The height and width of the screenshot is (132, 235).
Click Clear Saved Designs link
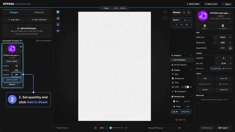point(43,41)
